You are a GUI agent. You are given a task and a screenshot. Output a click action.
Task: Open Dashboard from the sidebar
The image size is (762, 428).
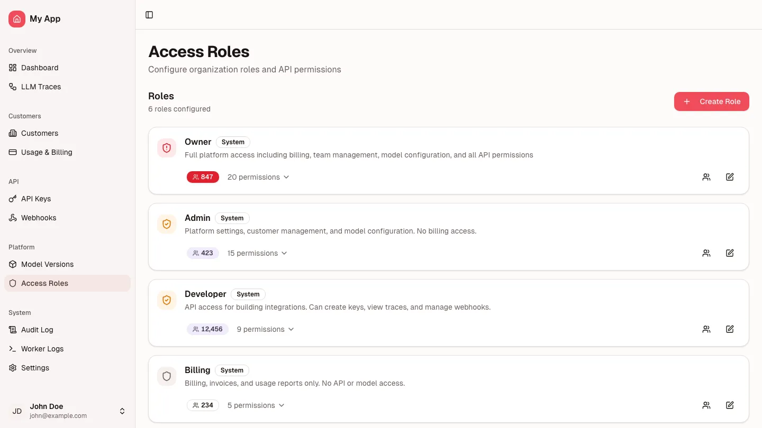[x=40, y=68]
